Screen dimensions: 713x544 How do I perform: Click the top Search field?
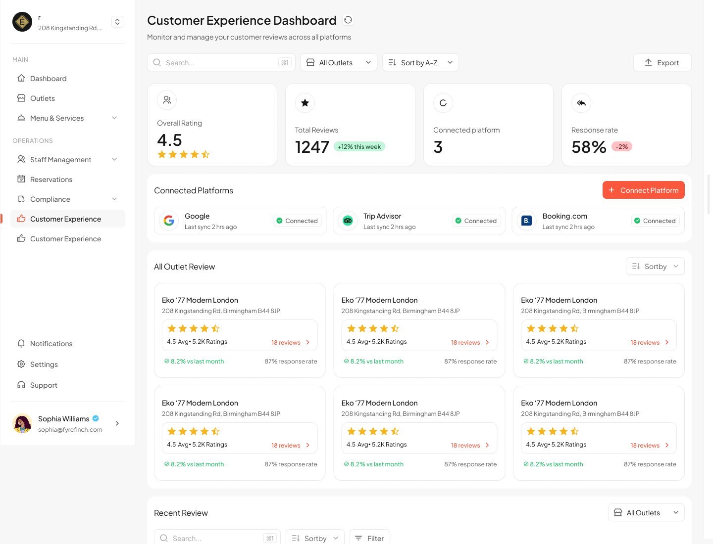tap(221, 62)
